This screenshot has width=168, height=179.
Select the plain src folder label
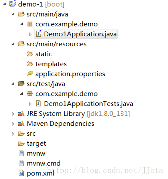31,134
